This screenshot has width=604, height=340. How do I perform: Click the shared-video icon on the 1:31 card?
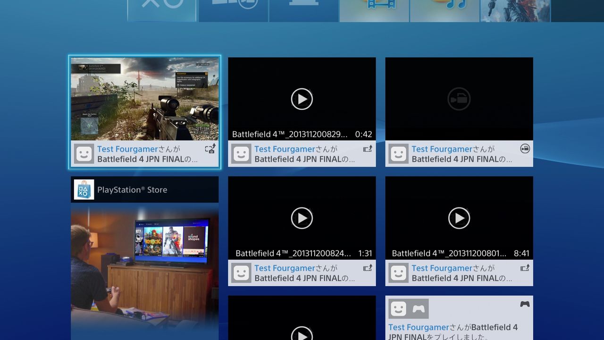pyautogui.click(x=368, y=268)
